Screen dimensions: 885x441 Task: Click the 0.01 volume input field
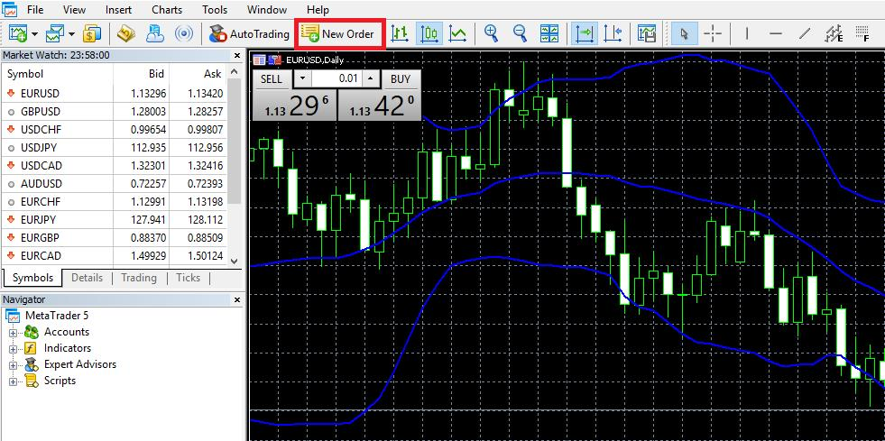coord(336,79)
